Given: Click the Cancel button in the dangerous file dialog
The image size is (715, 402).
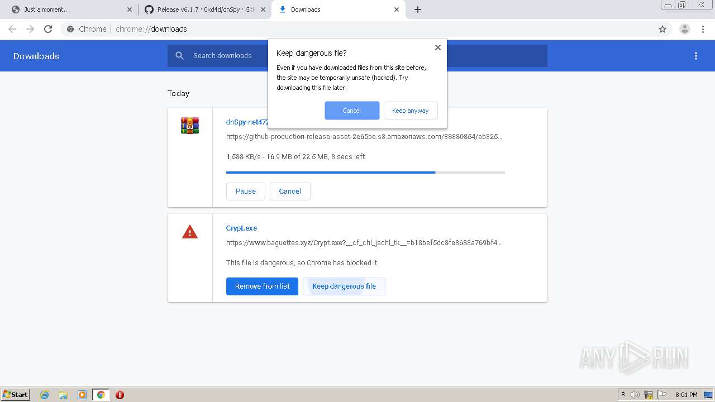Looking at the screenshot, I should tap(352, 111).
